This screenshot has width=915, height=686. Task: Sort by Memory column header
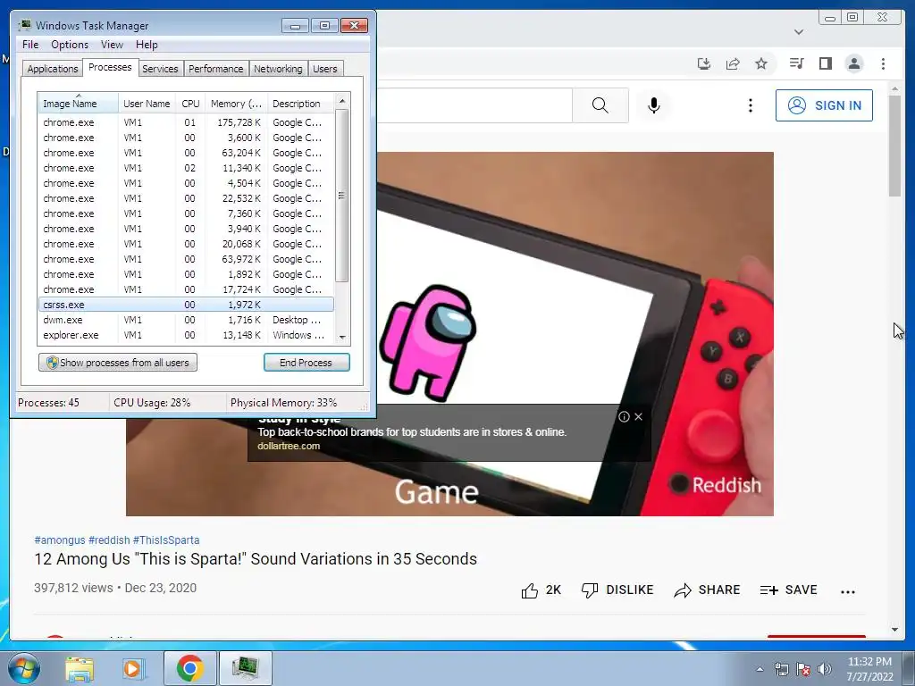(236, 104)
